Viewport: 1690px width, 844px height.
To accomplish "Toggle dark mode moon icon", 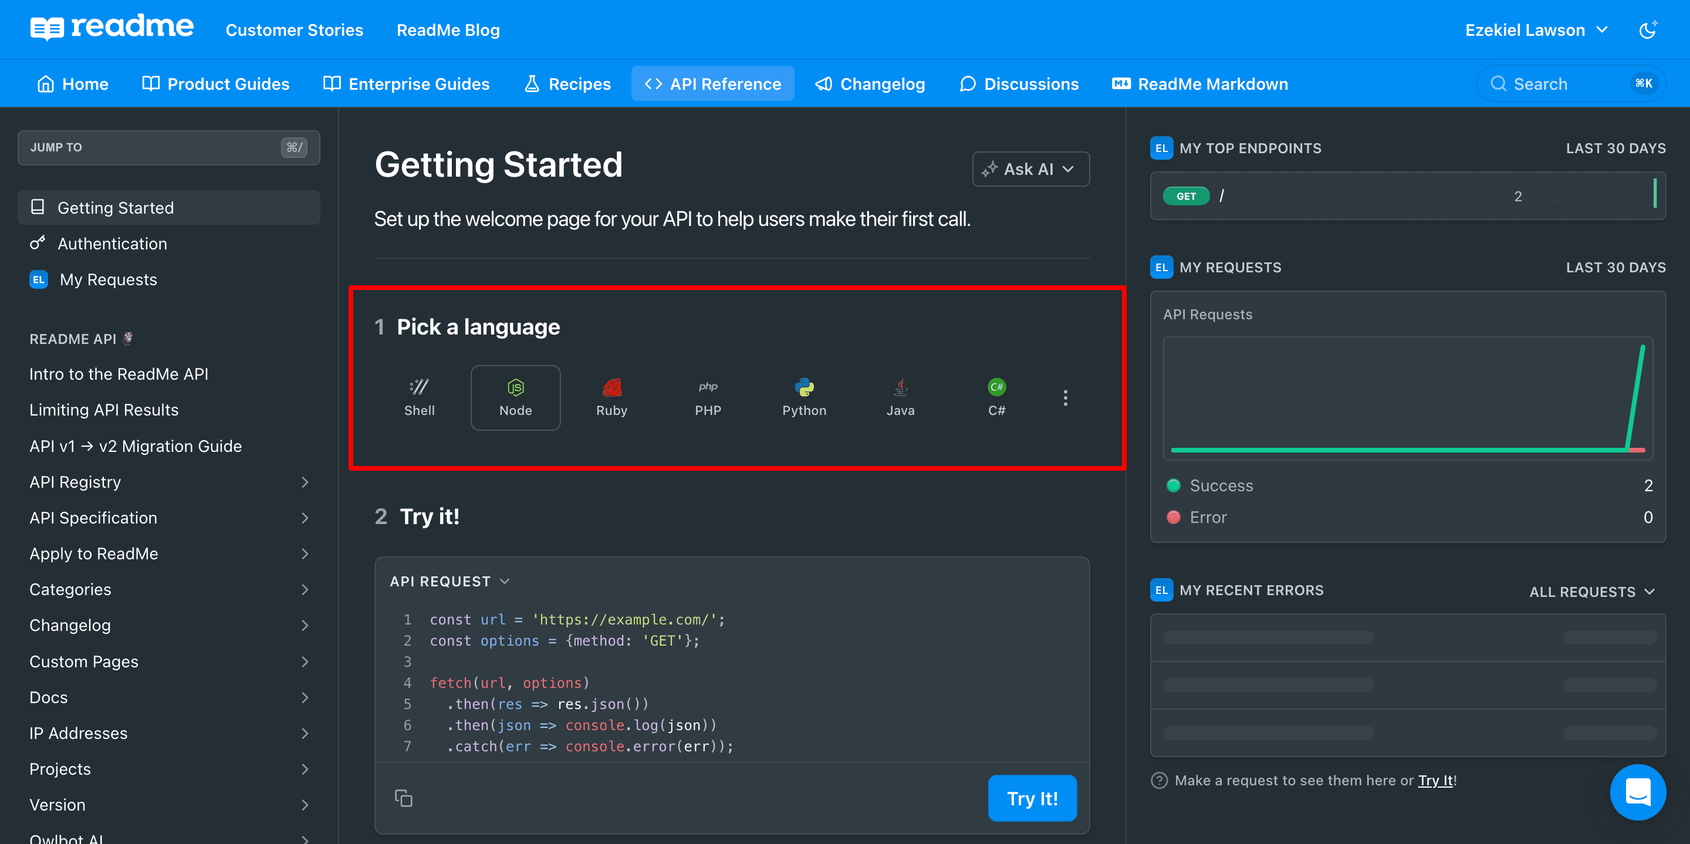I will 1647,30.
